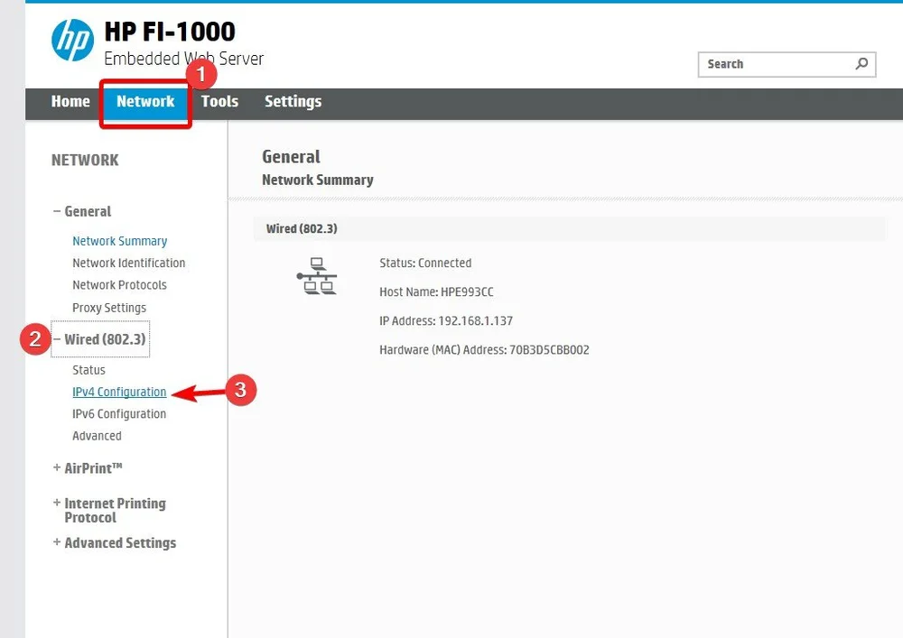This screenshot has height=638, width=903.
Task: Switch to the Settings tab
Action: [293, 102]
